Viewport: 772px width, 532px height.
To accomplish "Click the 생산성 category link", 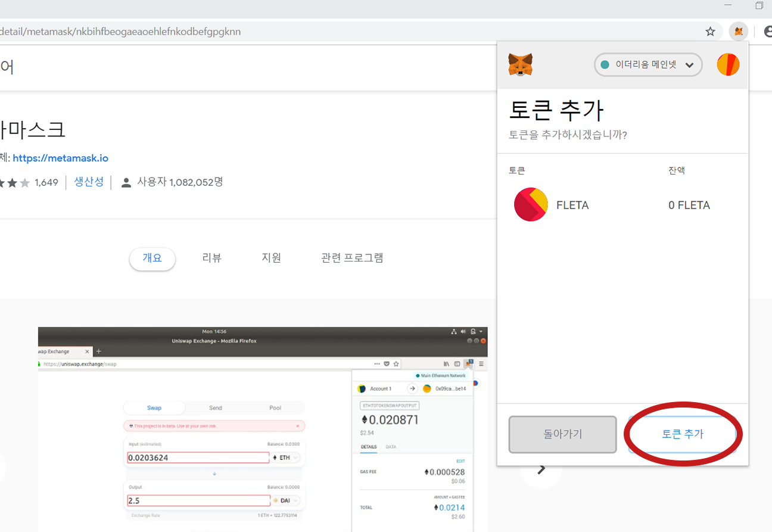I will point(89,182).
